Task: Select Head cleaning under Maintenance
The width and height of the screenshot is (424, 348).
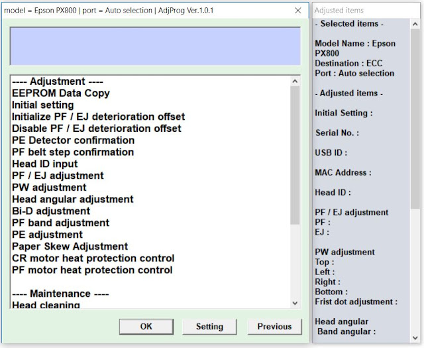Action: (x=46, y=305)
